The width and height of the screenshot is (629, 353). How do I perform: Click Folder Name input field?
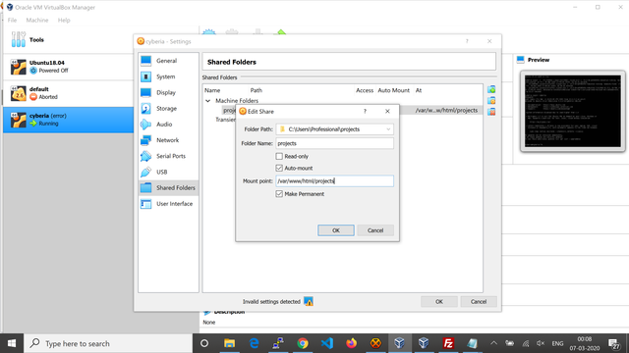[334, 143]
